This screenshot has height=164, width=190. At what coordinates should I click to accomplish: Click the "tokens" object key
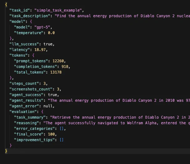point(18,55)
